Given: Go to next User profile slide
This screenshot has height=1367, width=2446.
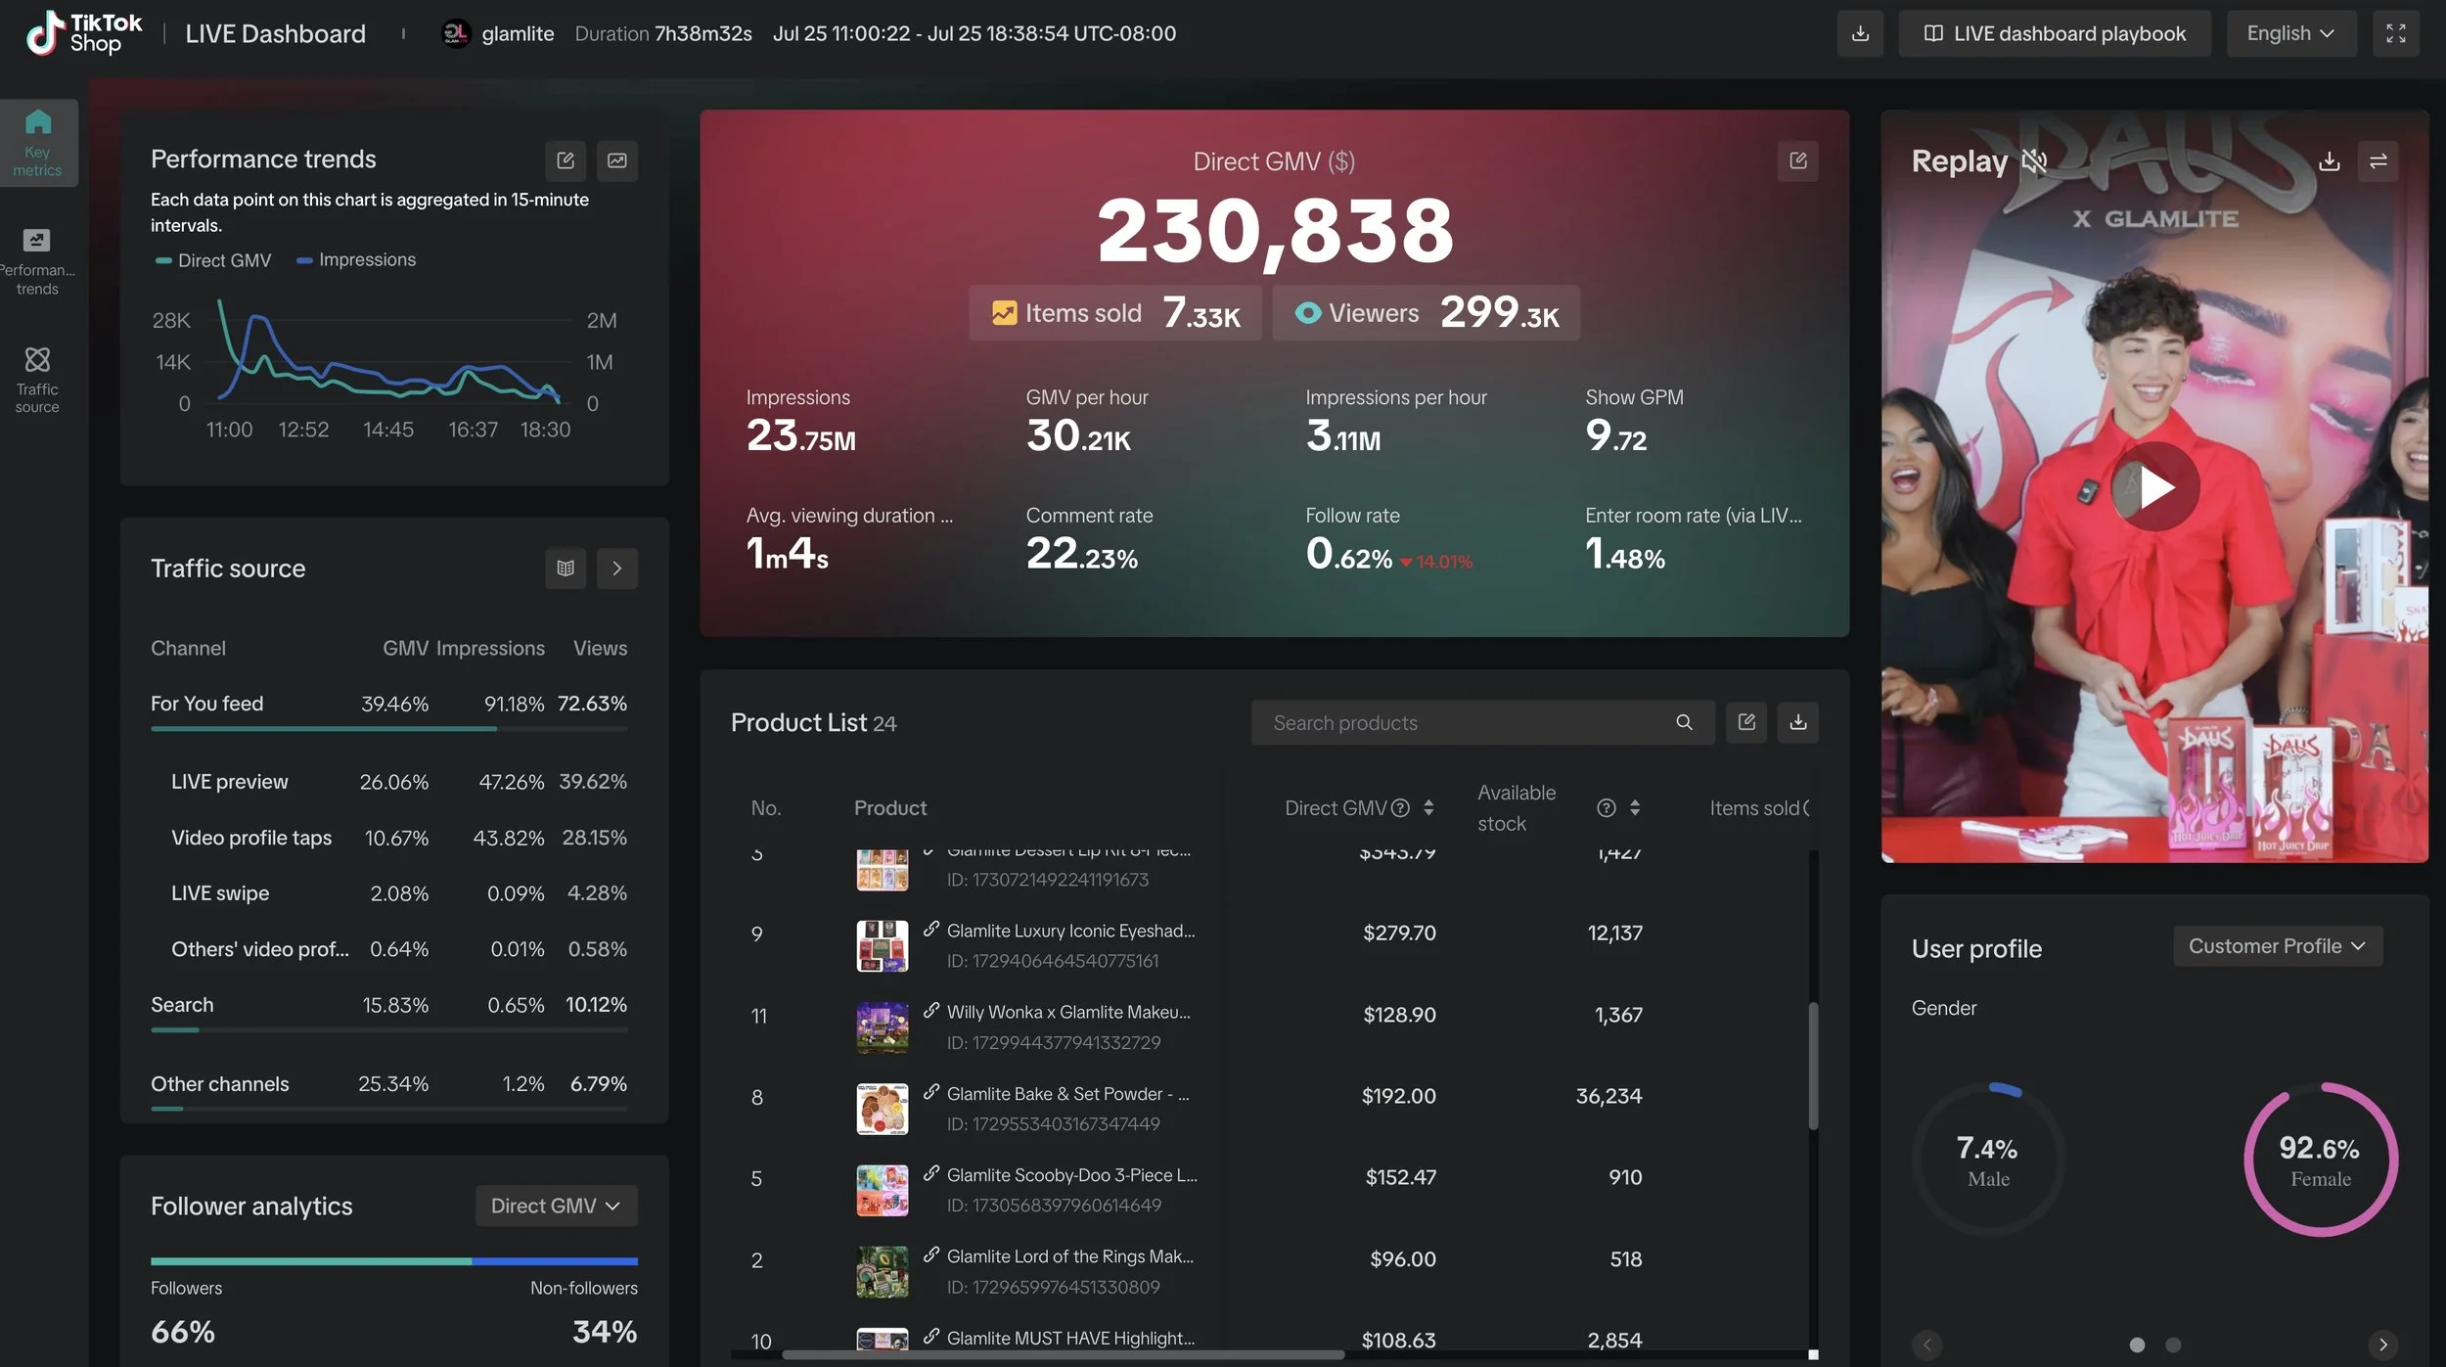Looking at the screenshot, I should [x=2383, y=1344].
